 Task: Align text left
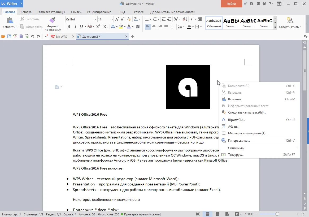pos(147,27)
